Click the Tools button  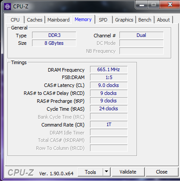(90, 172)
